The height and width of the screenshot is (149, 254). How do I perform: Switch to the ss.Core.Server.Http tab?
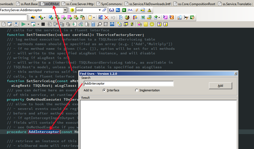[x=78, y=4]
